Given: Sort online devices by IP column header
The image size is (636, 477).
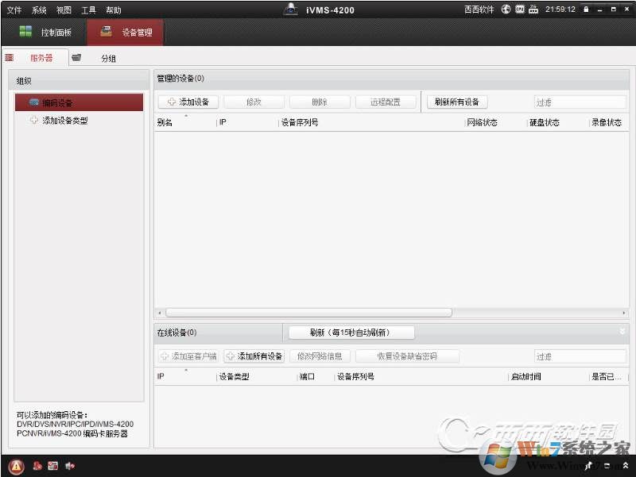Looking at the screenshot, I should click(x=161, y=377).
